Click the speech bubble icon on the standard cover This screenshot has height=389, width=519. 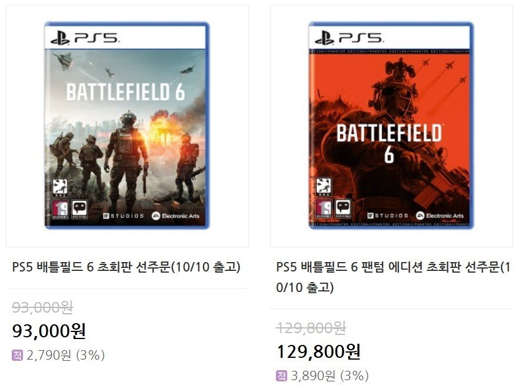[79, 208]
